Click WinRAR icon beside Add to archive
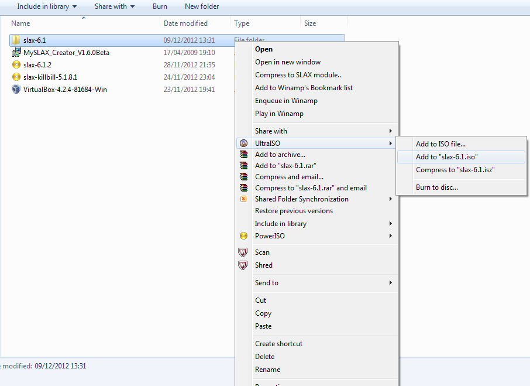This screenshot has width=530, height=386. tap(243, 155)
